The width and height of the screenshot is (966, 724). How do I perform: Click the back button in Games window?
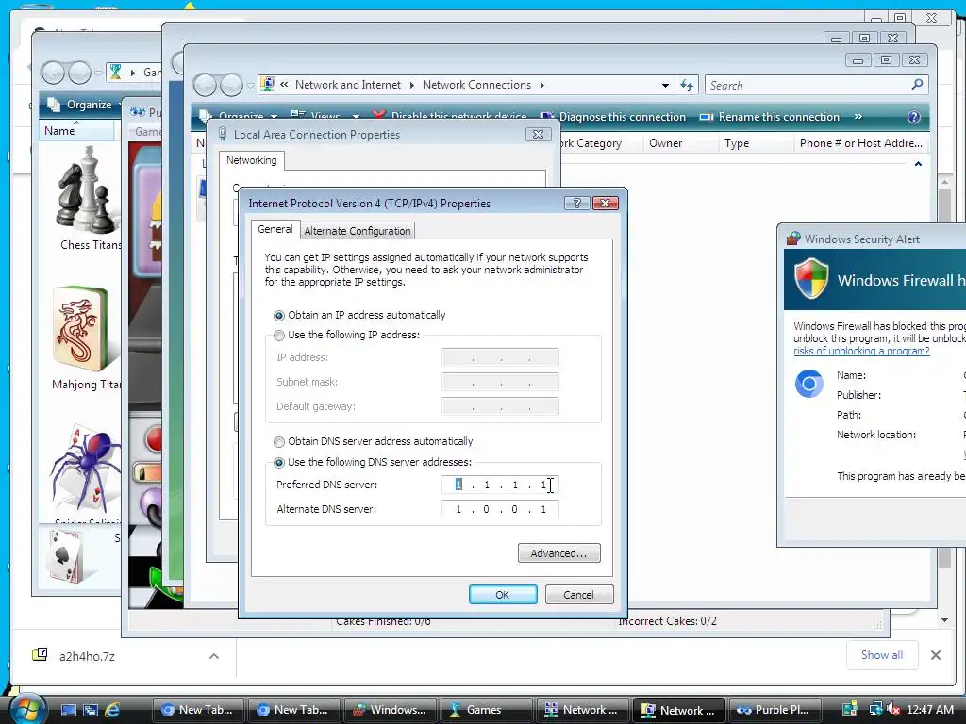pyautogui.click(x=53, y=73)
